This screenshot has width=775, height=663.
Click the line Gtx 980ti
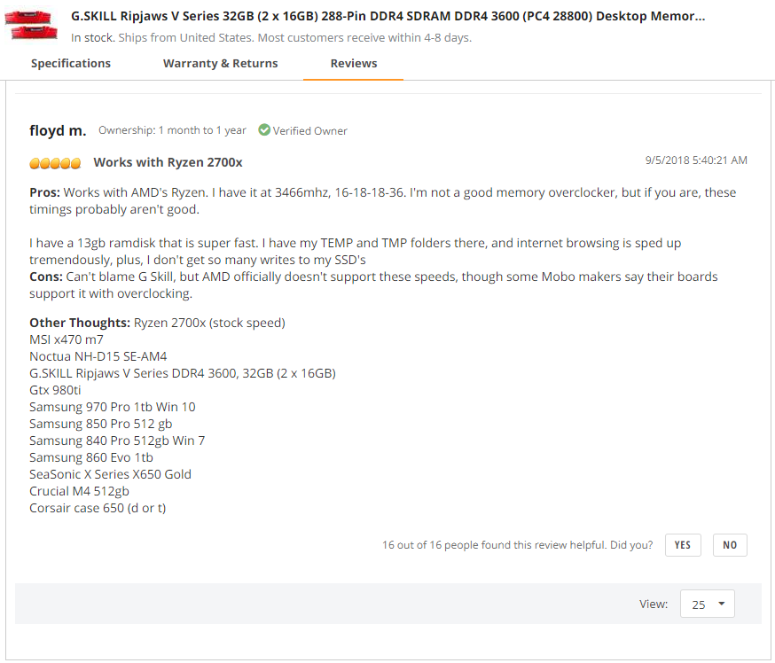coord(55,390)
